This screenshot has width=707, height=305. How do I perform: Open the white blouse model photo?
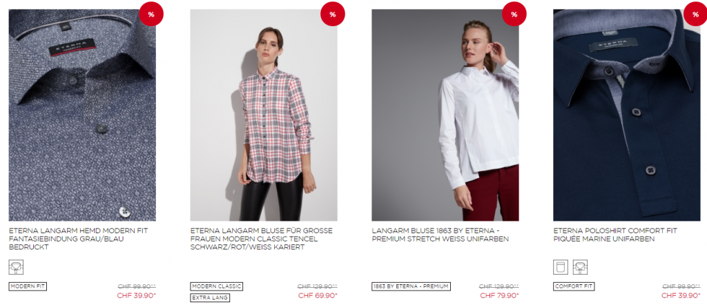tap(445, 115)
